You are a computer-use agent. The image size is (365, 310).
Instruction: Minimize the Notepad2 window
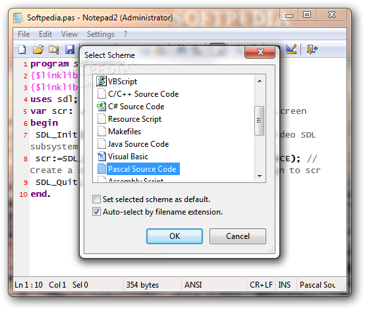coord(289,15)
